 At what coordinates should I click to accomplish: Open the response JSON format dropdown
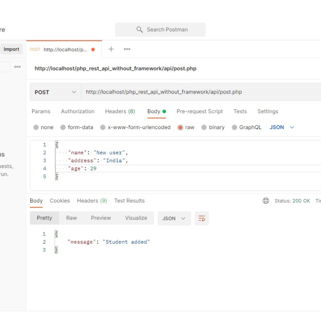click(174, 218)
